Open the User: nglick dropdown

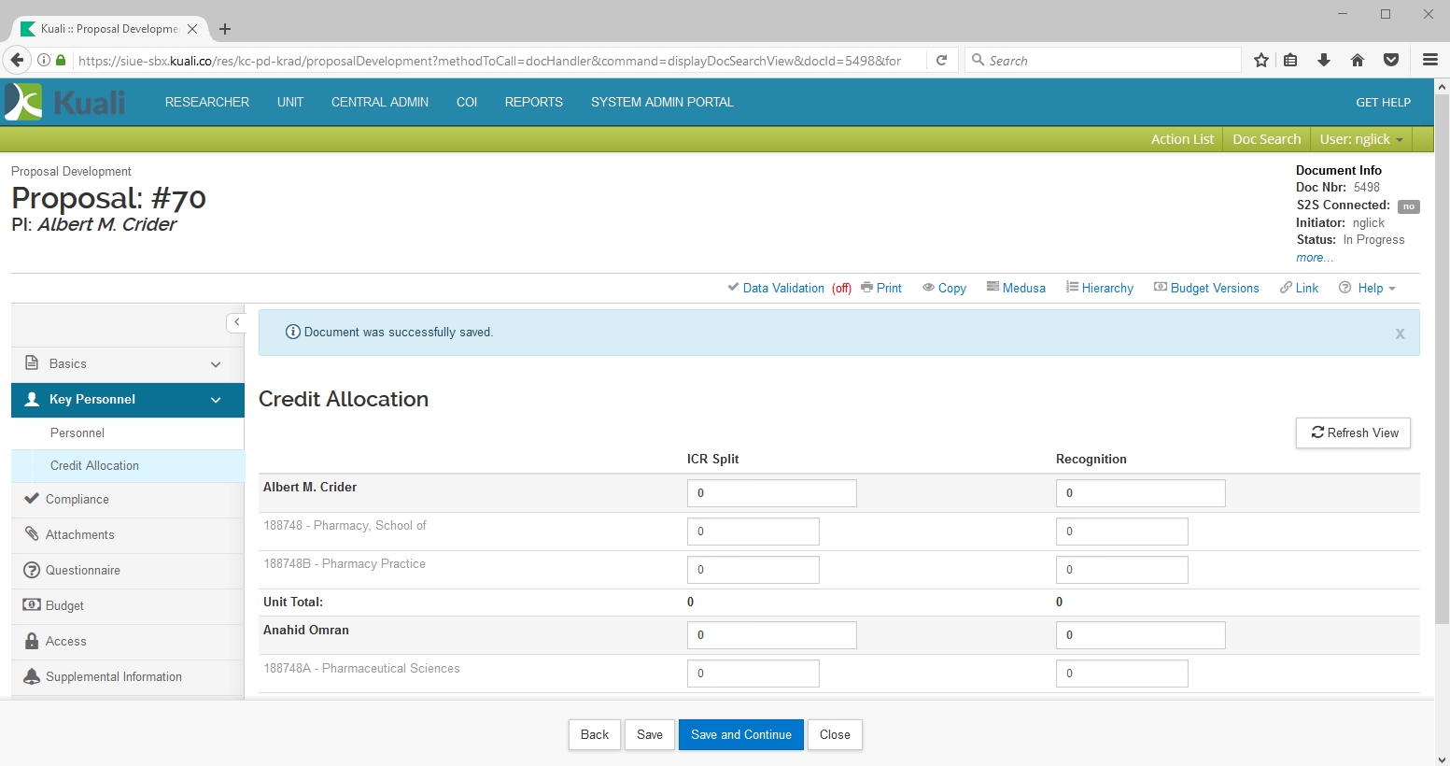click(1360, 139)
